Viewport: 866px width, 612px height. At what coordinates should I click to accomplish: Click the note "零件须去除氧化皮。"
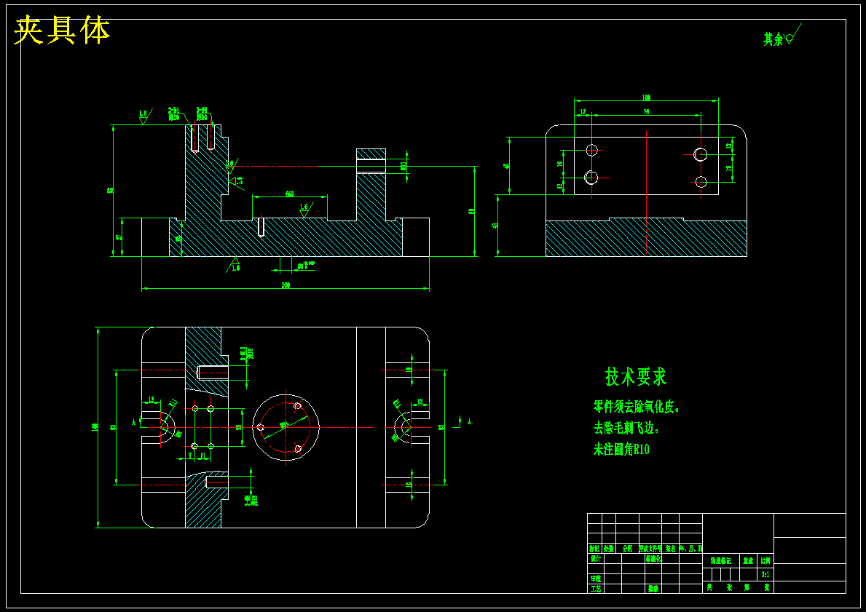tap(637, 408)
